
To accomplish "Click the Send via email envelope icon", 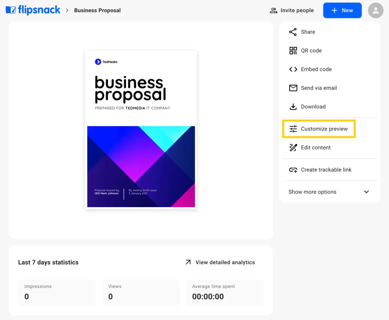I will pyautogui.click(x=293, y=88).
